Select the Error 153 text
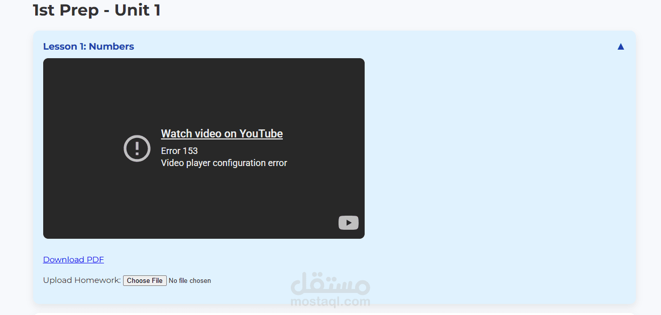The height and width of the screenshot is (315, 661). (179, 151)
